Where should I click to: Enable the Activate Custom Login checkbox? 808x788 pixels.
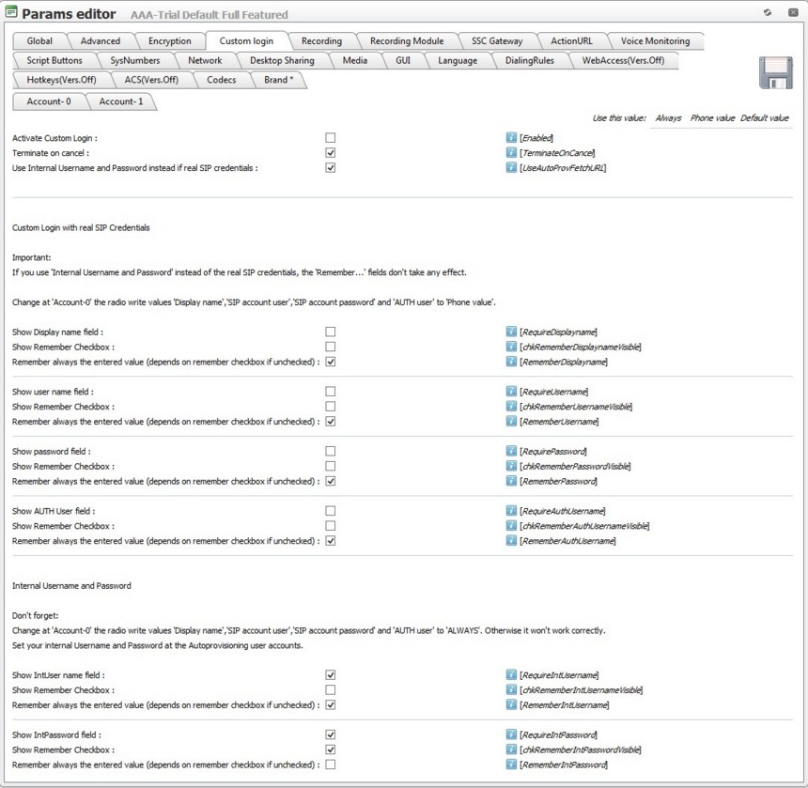[331, 138]
